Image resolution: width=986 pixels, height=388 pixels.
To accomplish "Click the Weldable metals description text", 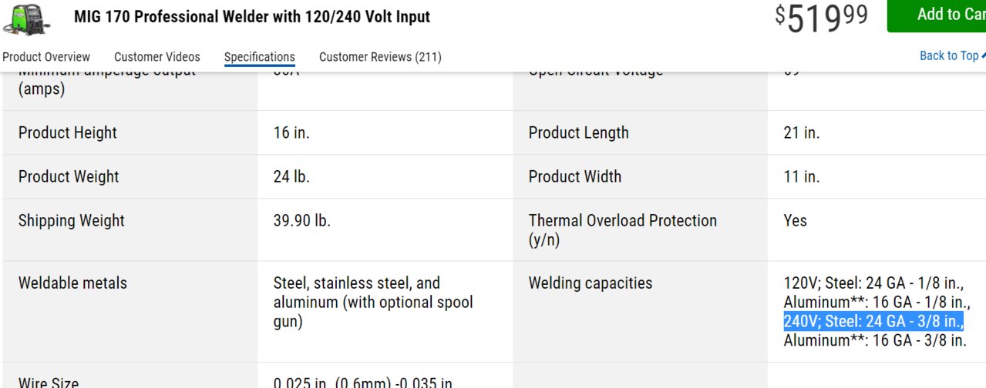I will click(373, 303).
